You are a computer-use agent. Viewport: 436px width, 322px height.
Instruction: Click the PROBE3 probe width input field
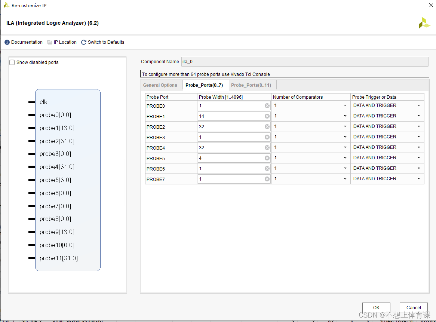tap(234, 137)
